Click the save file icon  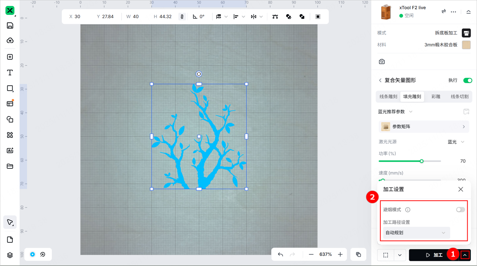pyautogui.click(x=10, y=26)
